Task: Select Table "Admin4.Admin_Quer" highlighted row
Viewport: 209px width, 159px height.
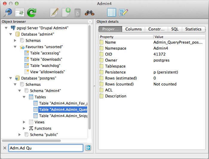Action: click(63, 109)
